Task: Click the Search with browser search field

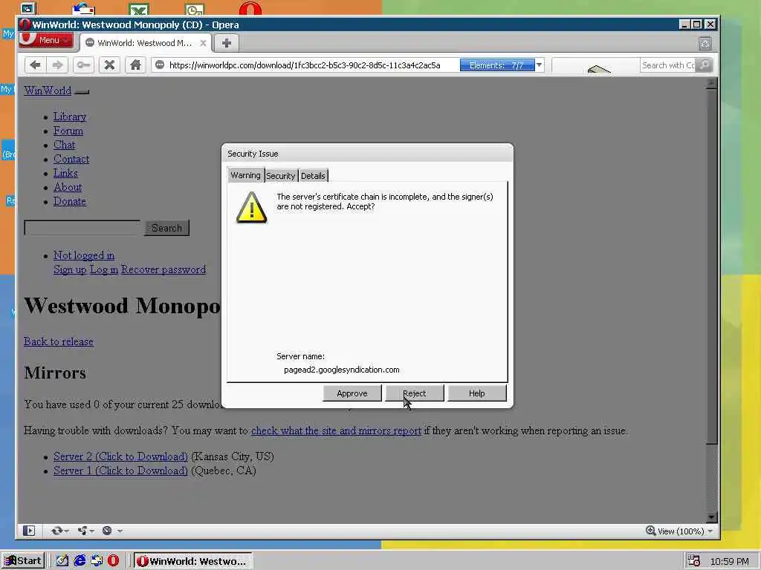Action: (x=668, y=65)
